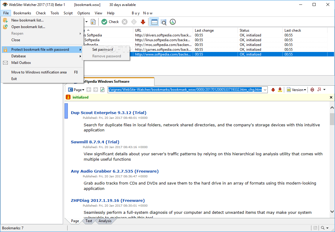Click the red up-down triangles icon
Screen dimensions: 335x232
pyautogui.click(x=312, y=90)
